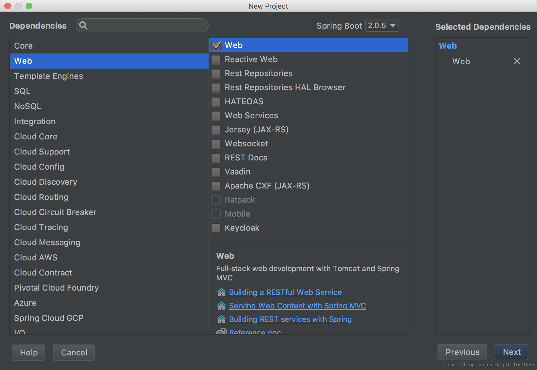
Task: Select the Cloud Core category
Action: [109, 137]
